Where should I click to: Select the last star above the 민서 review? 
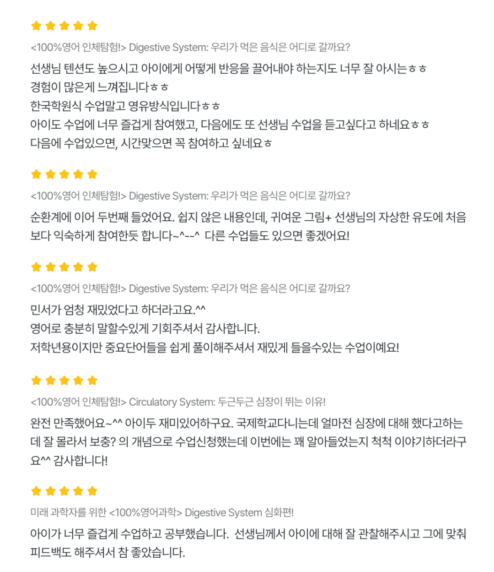click(92, 267)
